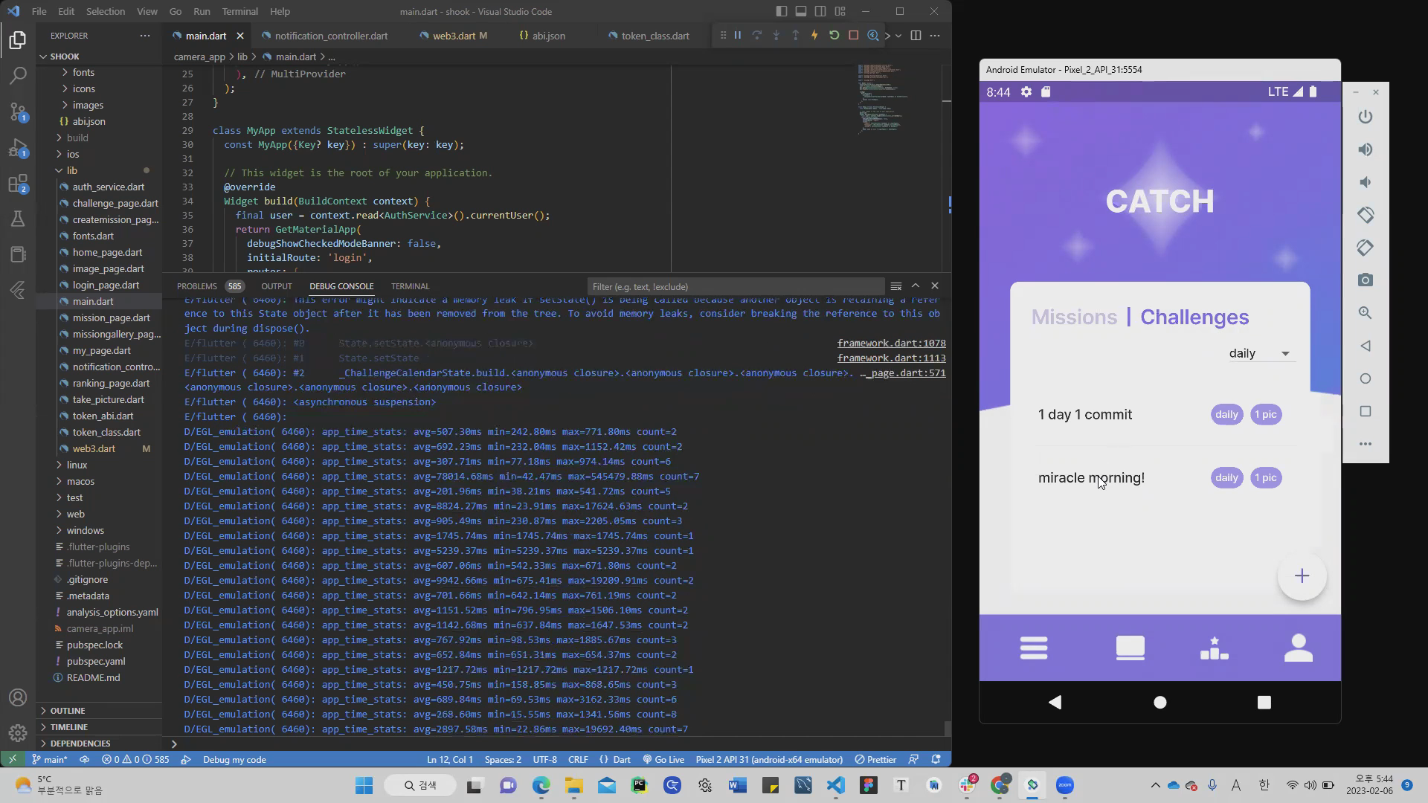This screenshot has height=803, width=1428.
Task: Open framework.dart:1078 link
Action: coord(891,343)
